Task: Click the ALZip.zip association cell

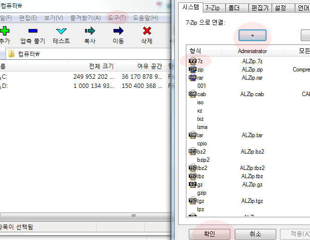Action: [x=252, y=70]
